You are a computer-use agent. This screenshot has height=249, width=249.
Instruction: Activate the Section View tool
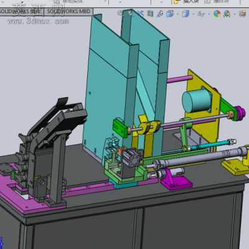coord(150,14)
